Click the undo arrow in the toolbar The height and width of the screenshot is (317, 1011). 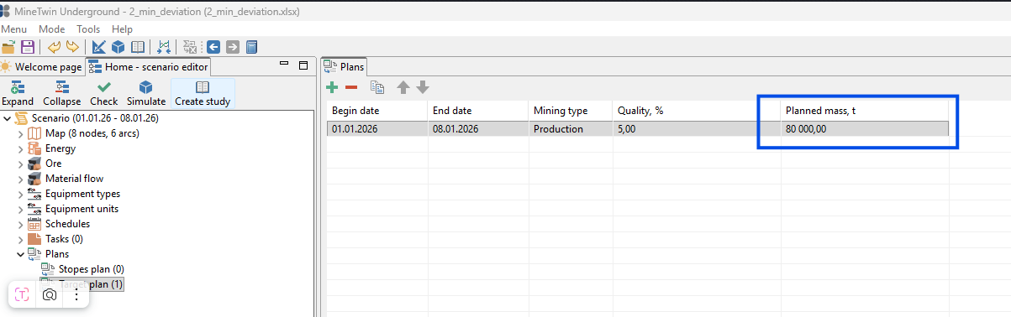(54, 47)
